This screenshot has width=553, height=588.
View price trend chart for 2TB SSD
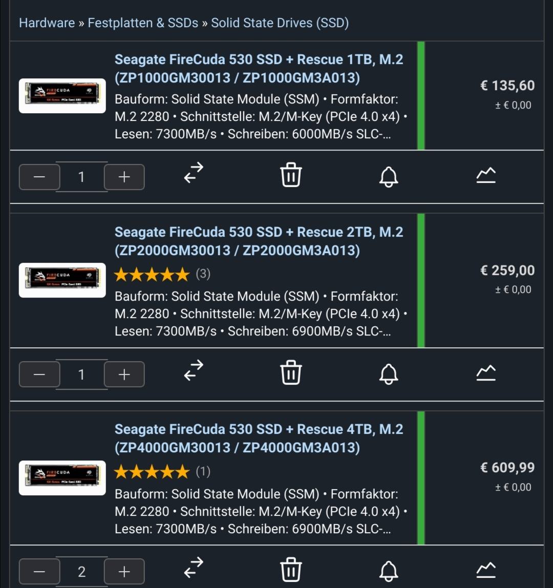click(x=486, y=373)
